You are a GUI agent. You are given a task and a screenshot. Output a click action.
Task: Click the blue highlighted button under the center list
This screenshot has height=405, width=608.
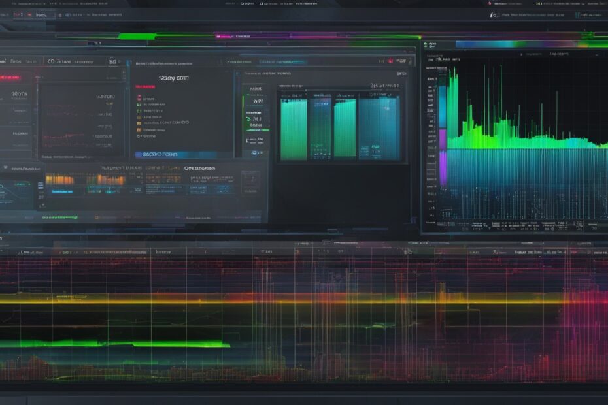[x=167, y=155]
